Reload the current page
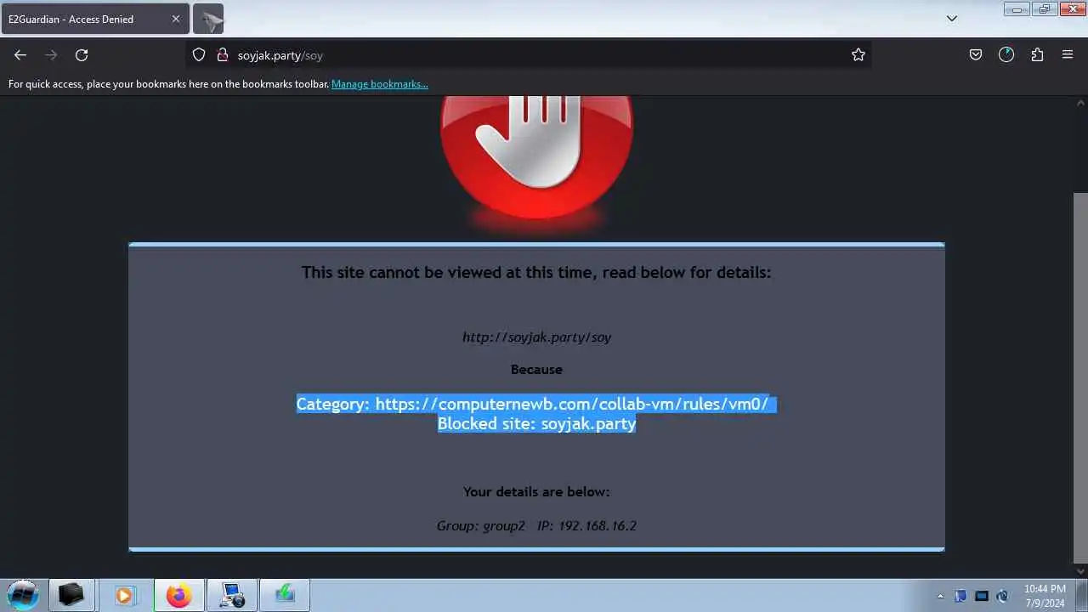 tap(82, 55)
